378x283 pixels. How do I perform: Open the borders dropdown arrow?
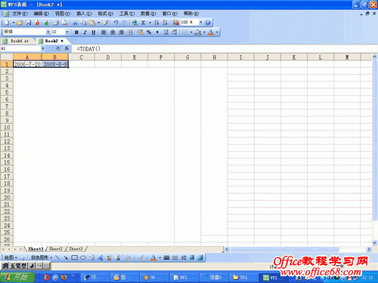click(x=191, y=32)
